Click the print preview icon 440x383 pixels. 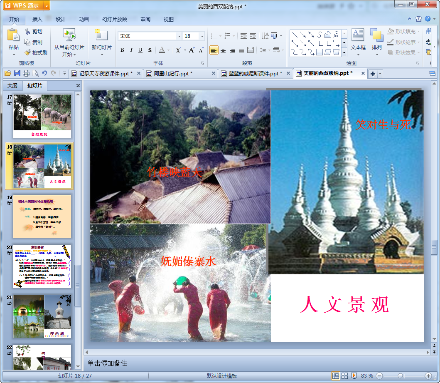coord(35,73)
